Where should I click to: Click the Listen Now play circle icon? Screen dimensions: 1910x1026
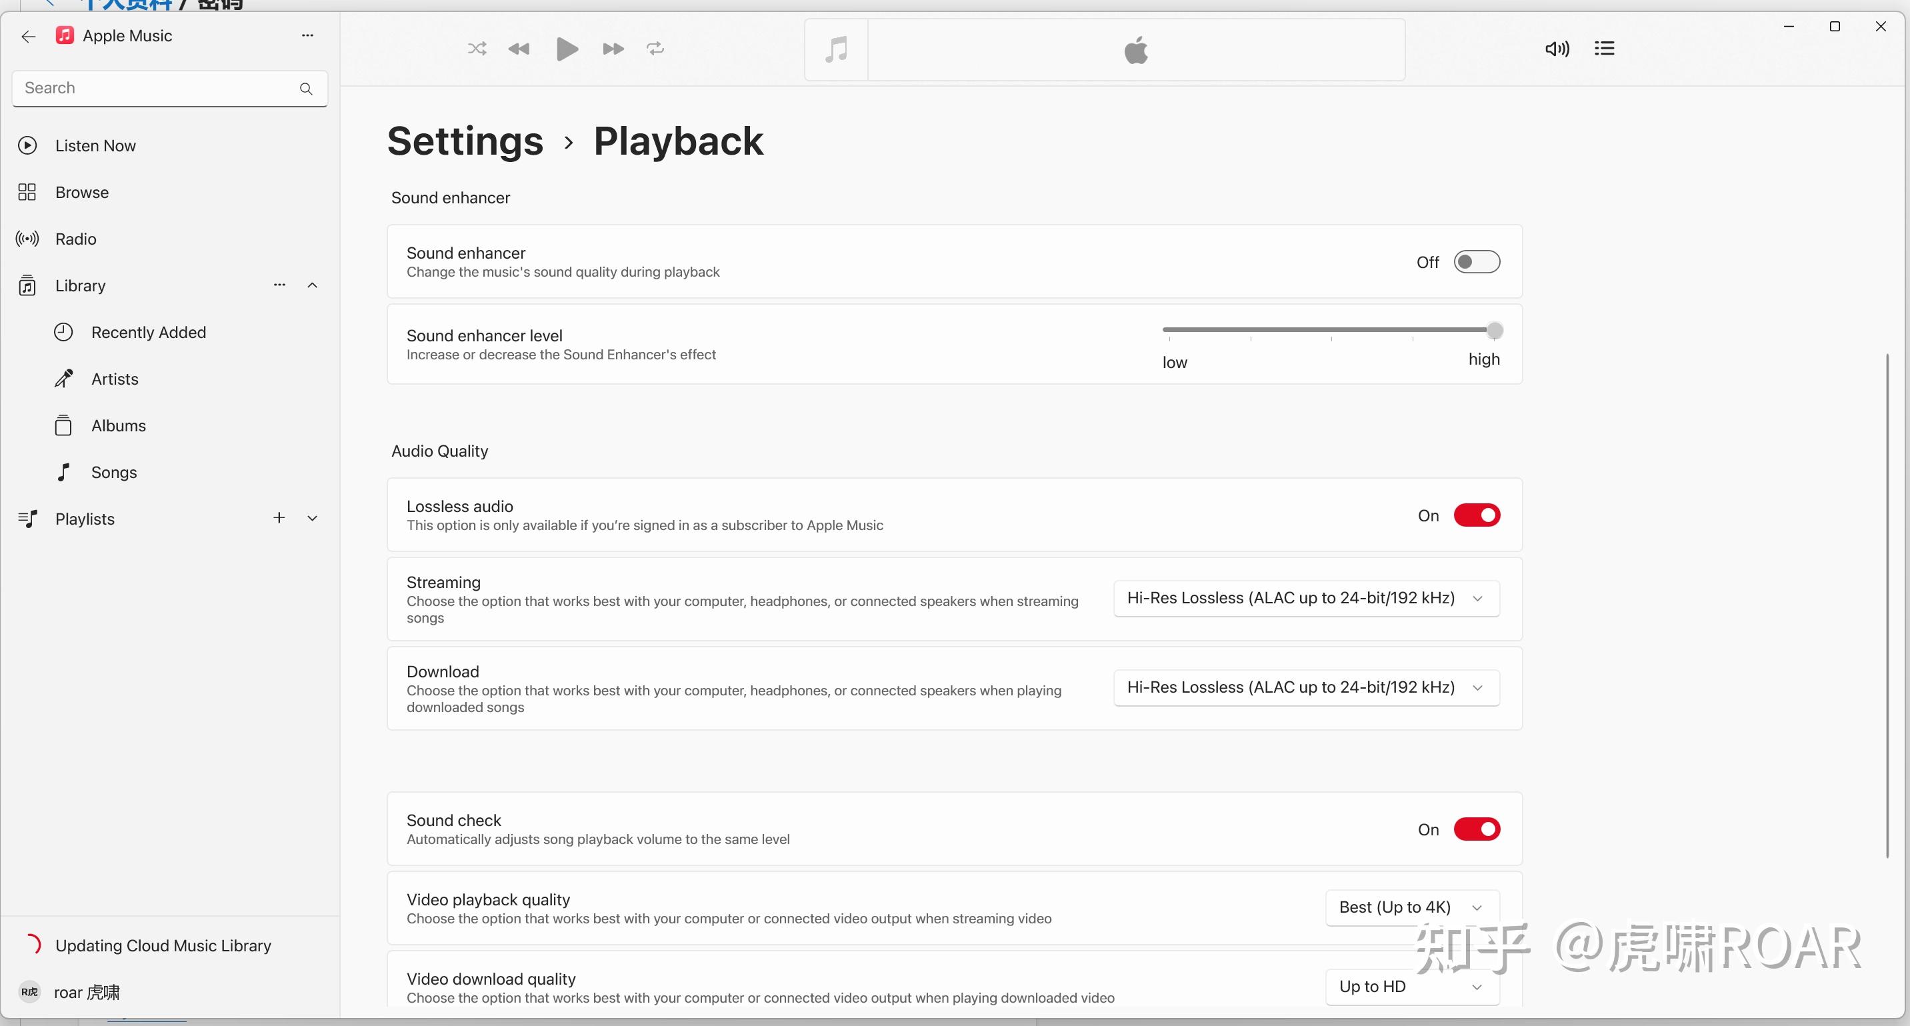[27, 145]
